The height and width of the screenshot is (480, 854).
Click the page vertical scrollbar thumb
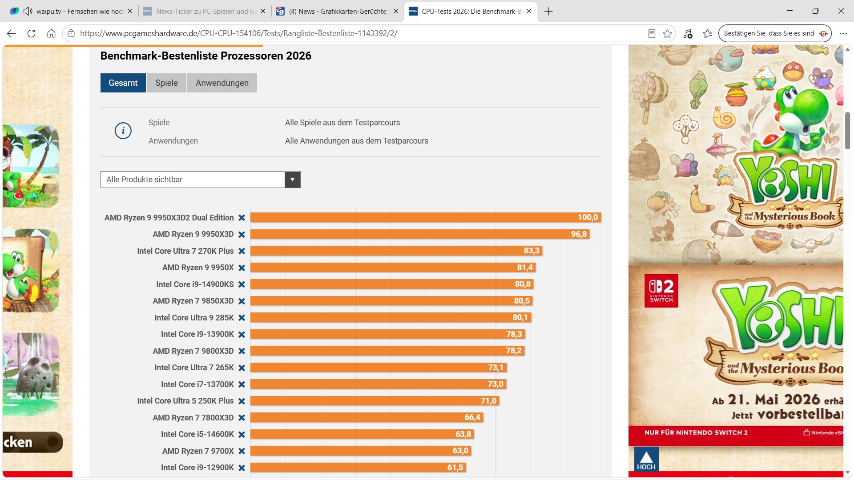pyautogui.click(x=847, y=131)
